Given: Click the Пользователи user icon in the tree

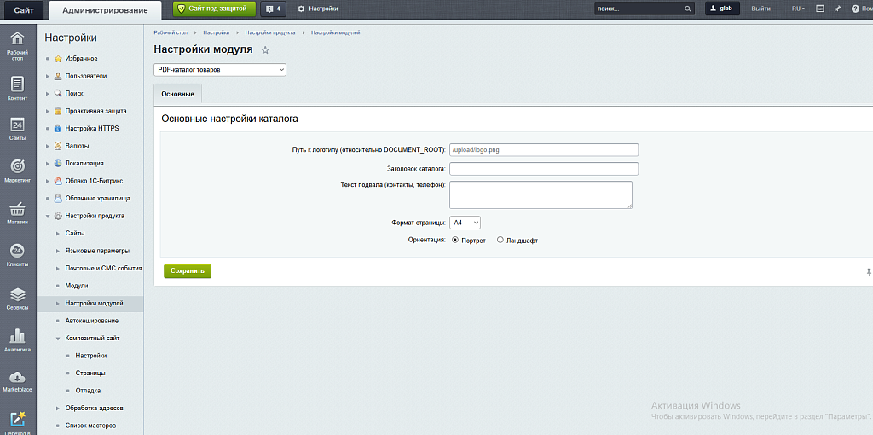Looking at the screenshot, I should point(58,76).
